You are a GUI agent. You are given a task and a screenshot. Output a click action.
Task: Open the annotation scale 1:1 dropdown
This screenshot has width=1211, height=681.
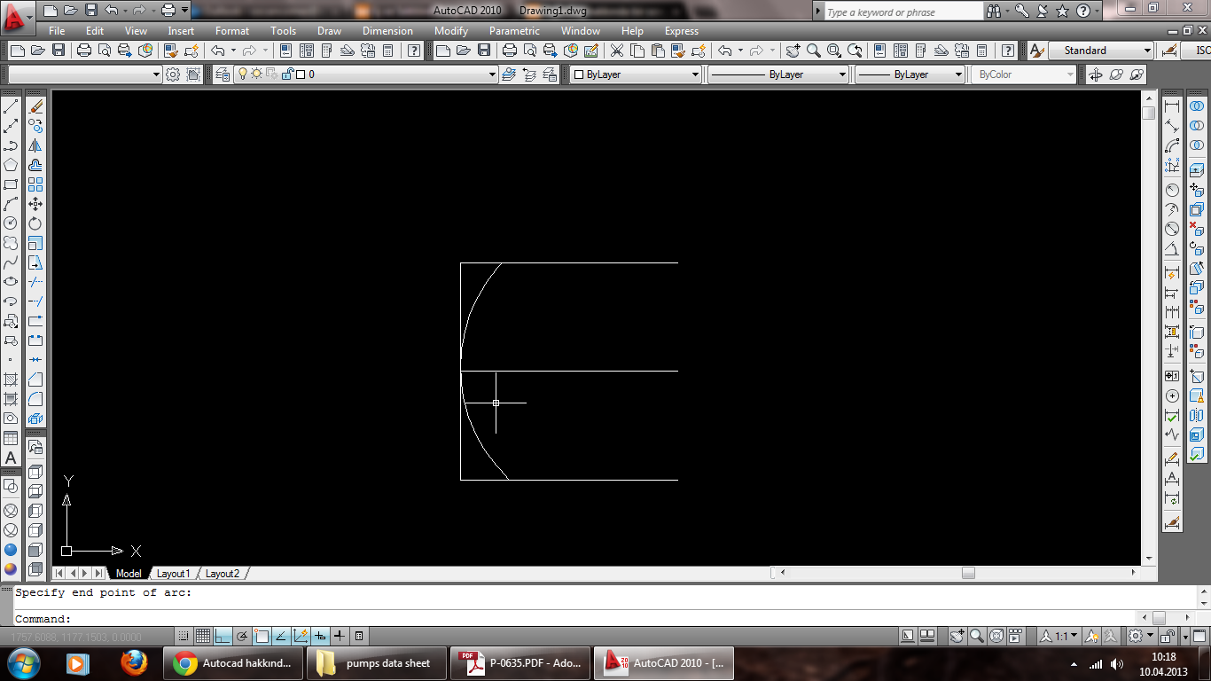pyautogui.click(x=1059, y=636)
